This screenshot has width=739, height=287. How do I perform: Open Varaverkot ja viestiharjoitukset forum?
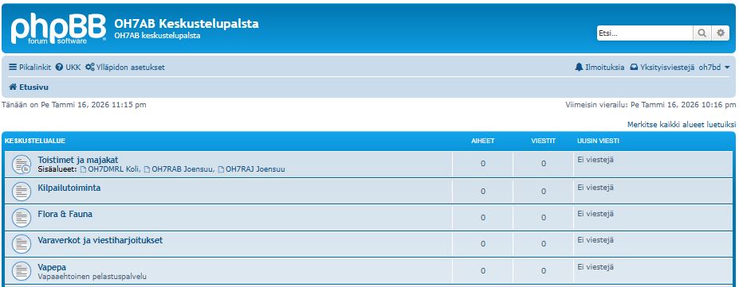(100, 240)
